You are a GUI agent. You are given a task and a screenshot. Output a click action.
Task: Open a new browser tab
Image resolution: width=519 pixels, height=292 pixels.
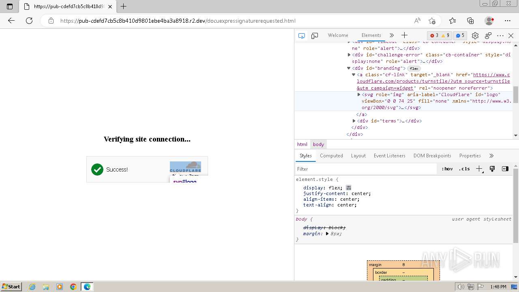pos(124,6)
